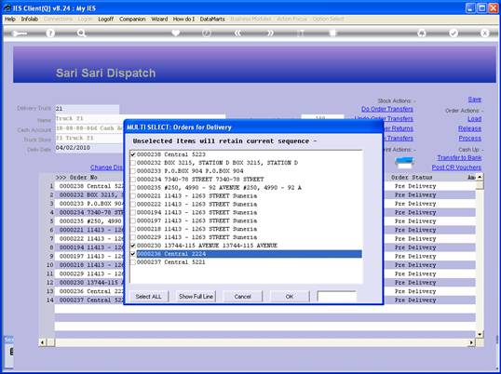This screenshot has height=374, width=501.
Task: Click the round X icon in toolbar
Action: (x=485, y=33)
